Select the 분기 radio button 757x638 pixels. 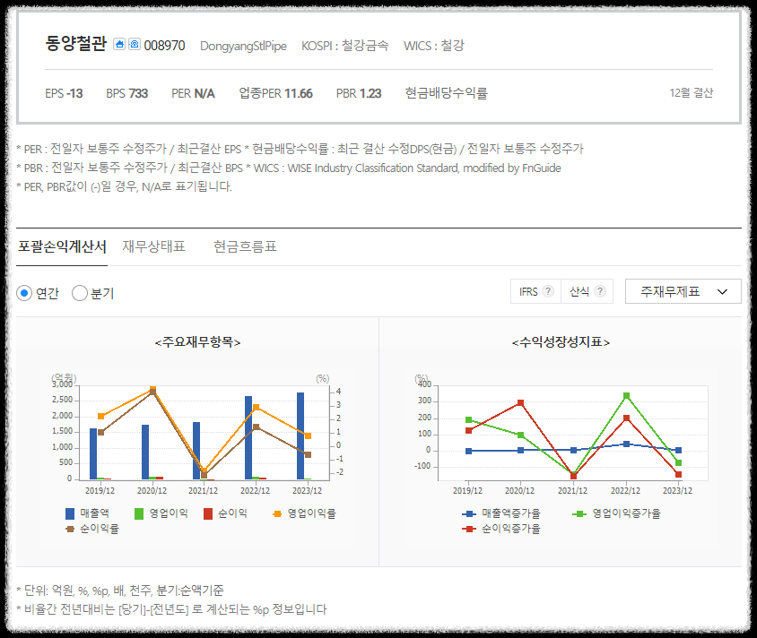(80, 293)
